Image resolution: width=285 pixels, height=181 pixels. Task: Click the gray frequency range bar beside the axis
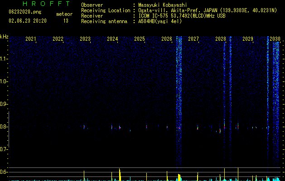9,129
